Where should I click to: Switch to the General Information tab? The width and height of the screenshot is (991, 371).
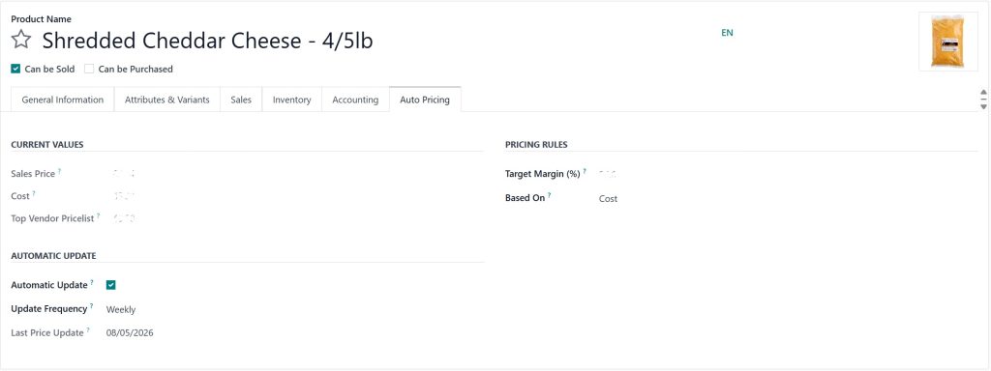tap(63, 100)
